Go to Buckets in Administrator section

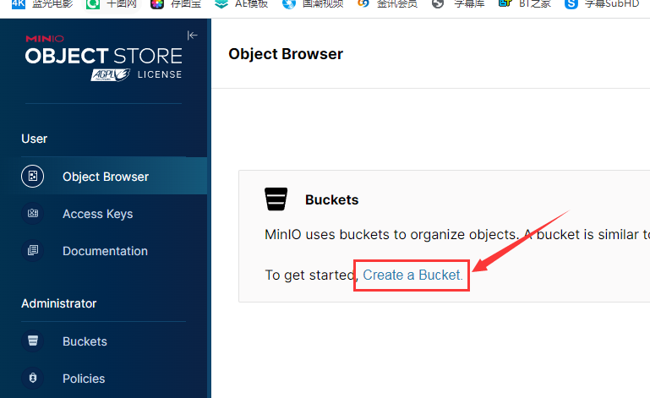click(x=85, y=341)
